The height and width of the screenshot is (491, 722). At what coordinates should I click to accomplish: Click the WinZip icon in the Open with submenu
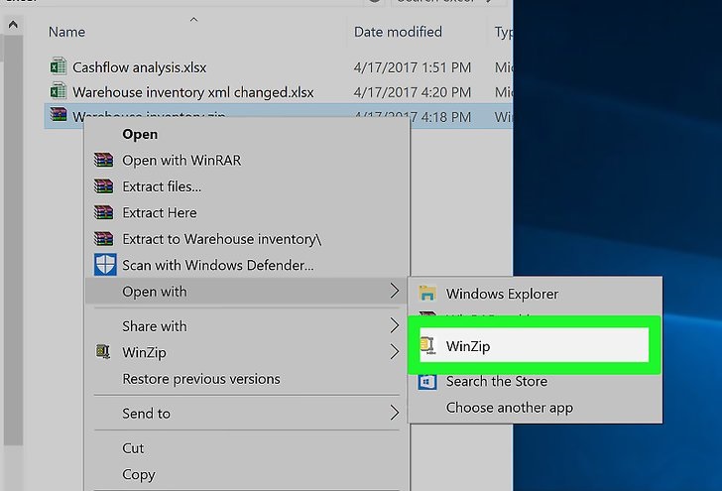(x=427, y=345)
